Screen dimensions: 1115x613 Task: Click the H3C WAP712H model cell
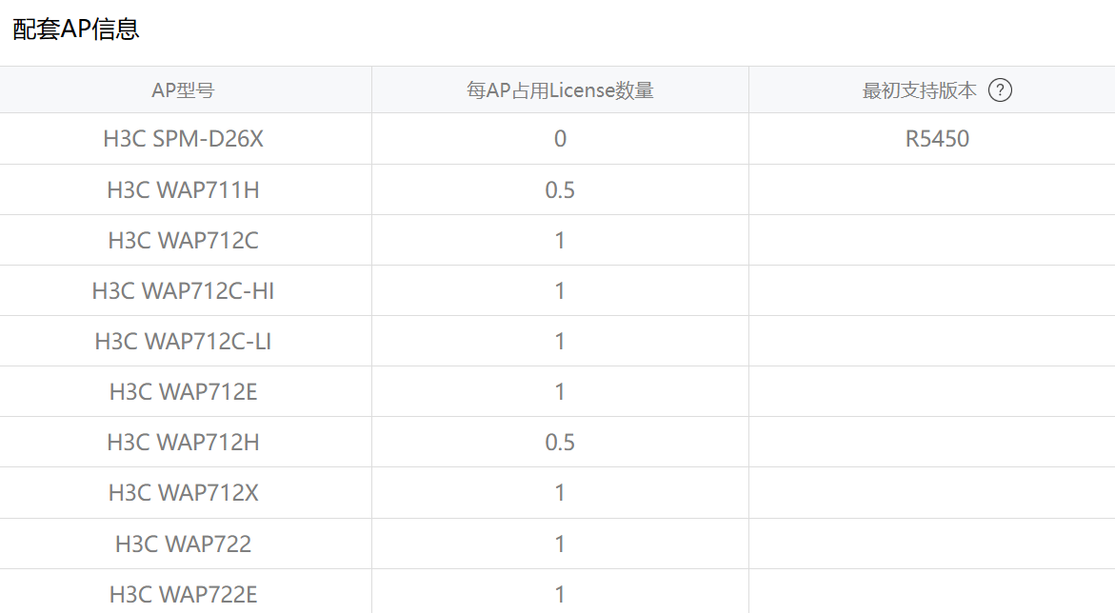(183, 443)
